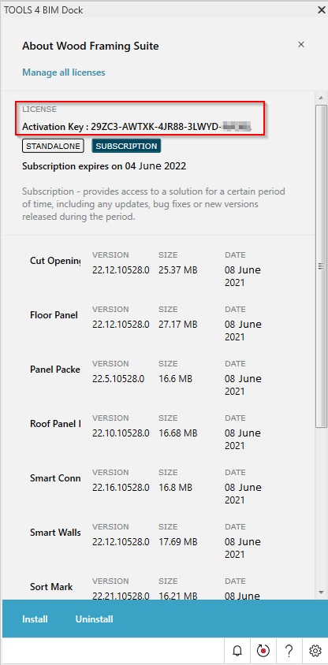Click the scrollbar up arrow
Screen dimensions: 328x665
[x=321, y=98]
